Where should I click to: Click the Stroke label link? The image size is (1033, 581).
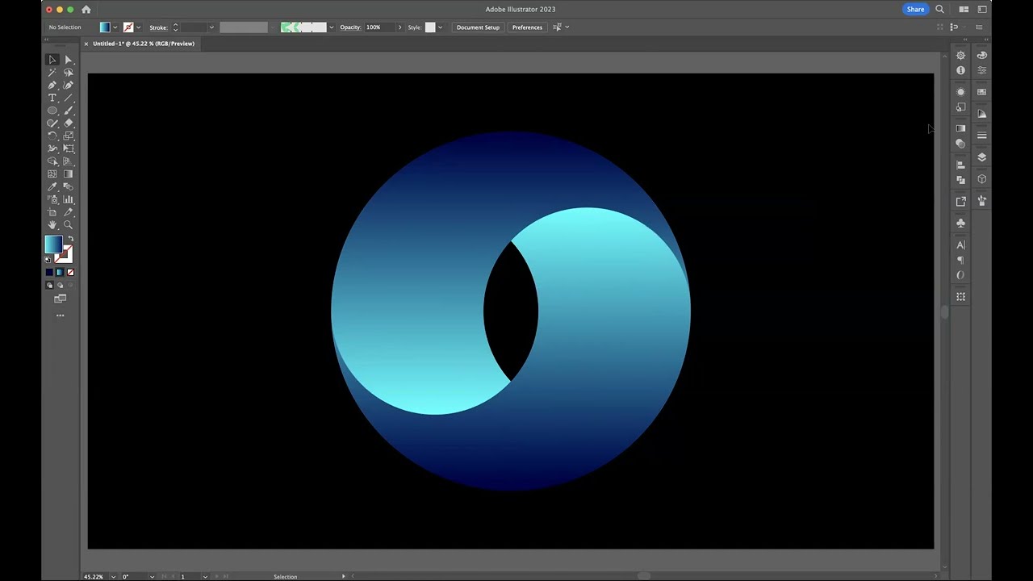pyautogui.click(x=158, y=27)
